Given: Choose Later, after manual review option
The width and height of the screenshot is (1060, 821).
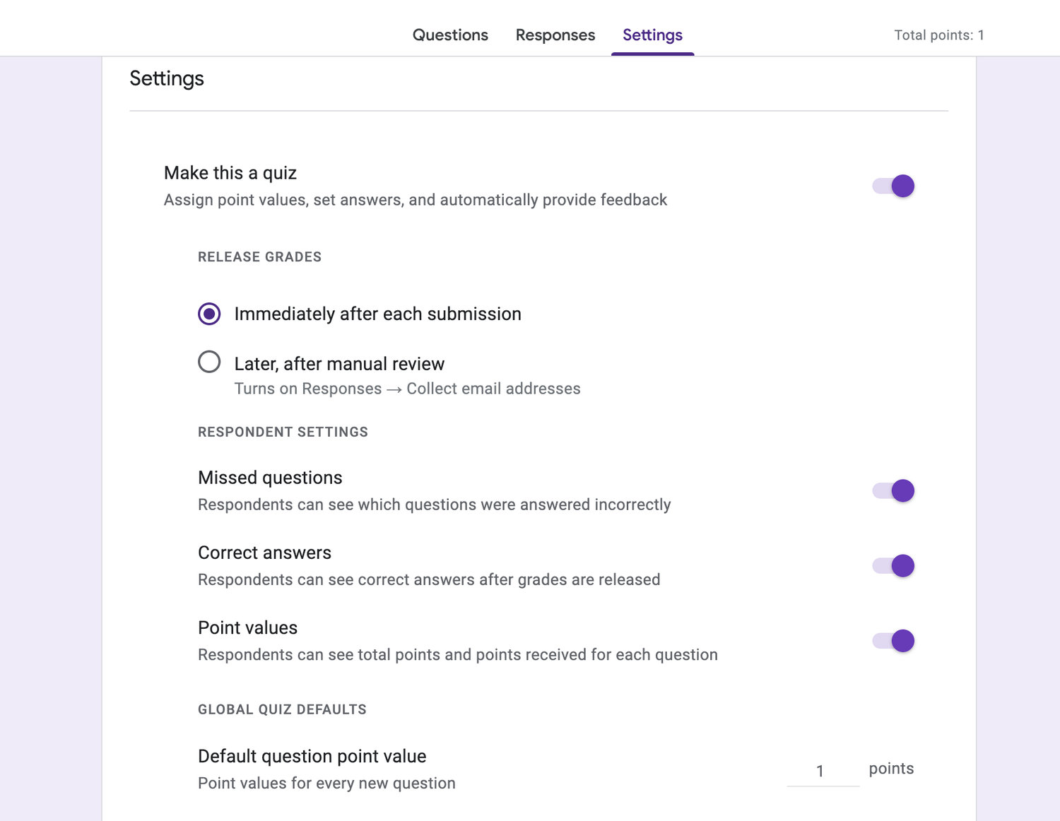Looking at the screenshot, I should point(209,362).
